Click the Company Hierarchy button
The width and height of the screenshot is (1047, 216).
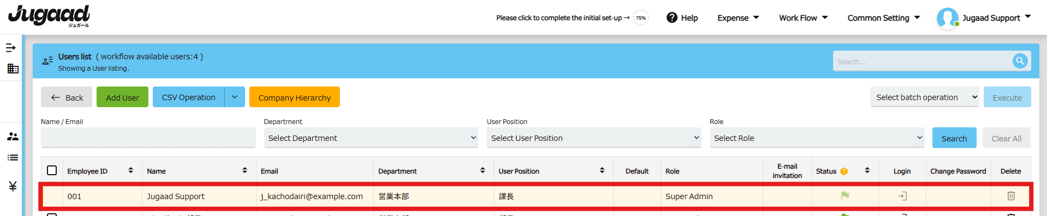(295, 97)
